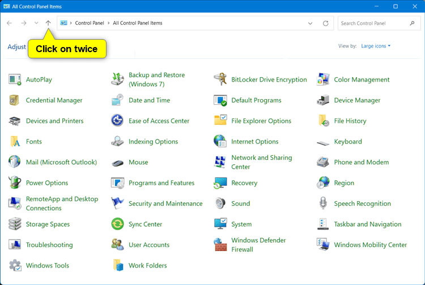Image resolution: width=425 pixels, height=285 pixels.
Task: Click the Up arrow navigation button
Action: point(48,23)
